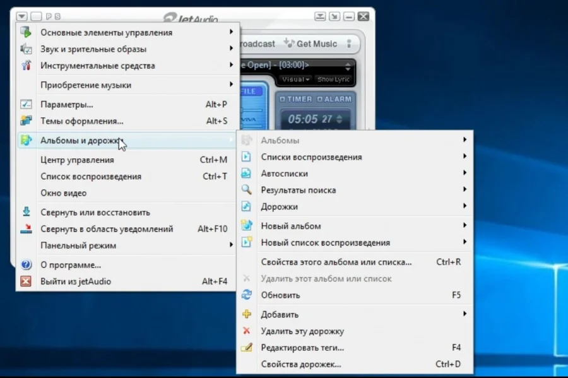Click the Инструментальные средства text label
Screen dimensions: 568x378
(97, 66)
